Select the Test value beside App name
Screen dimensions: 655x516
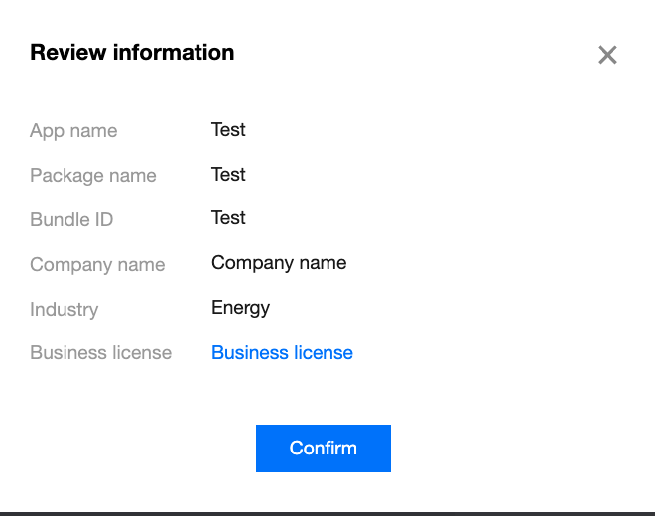[x=228, y=130]
